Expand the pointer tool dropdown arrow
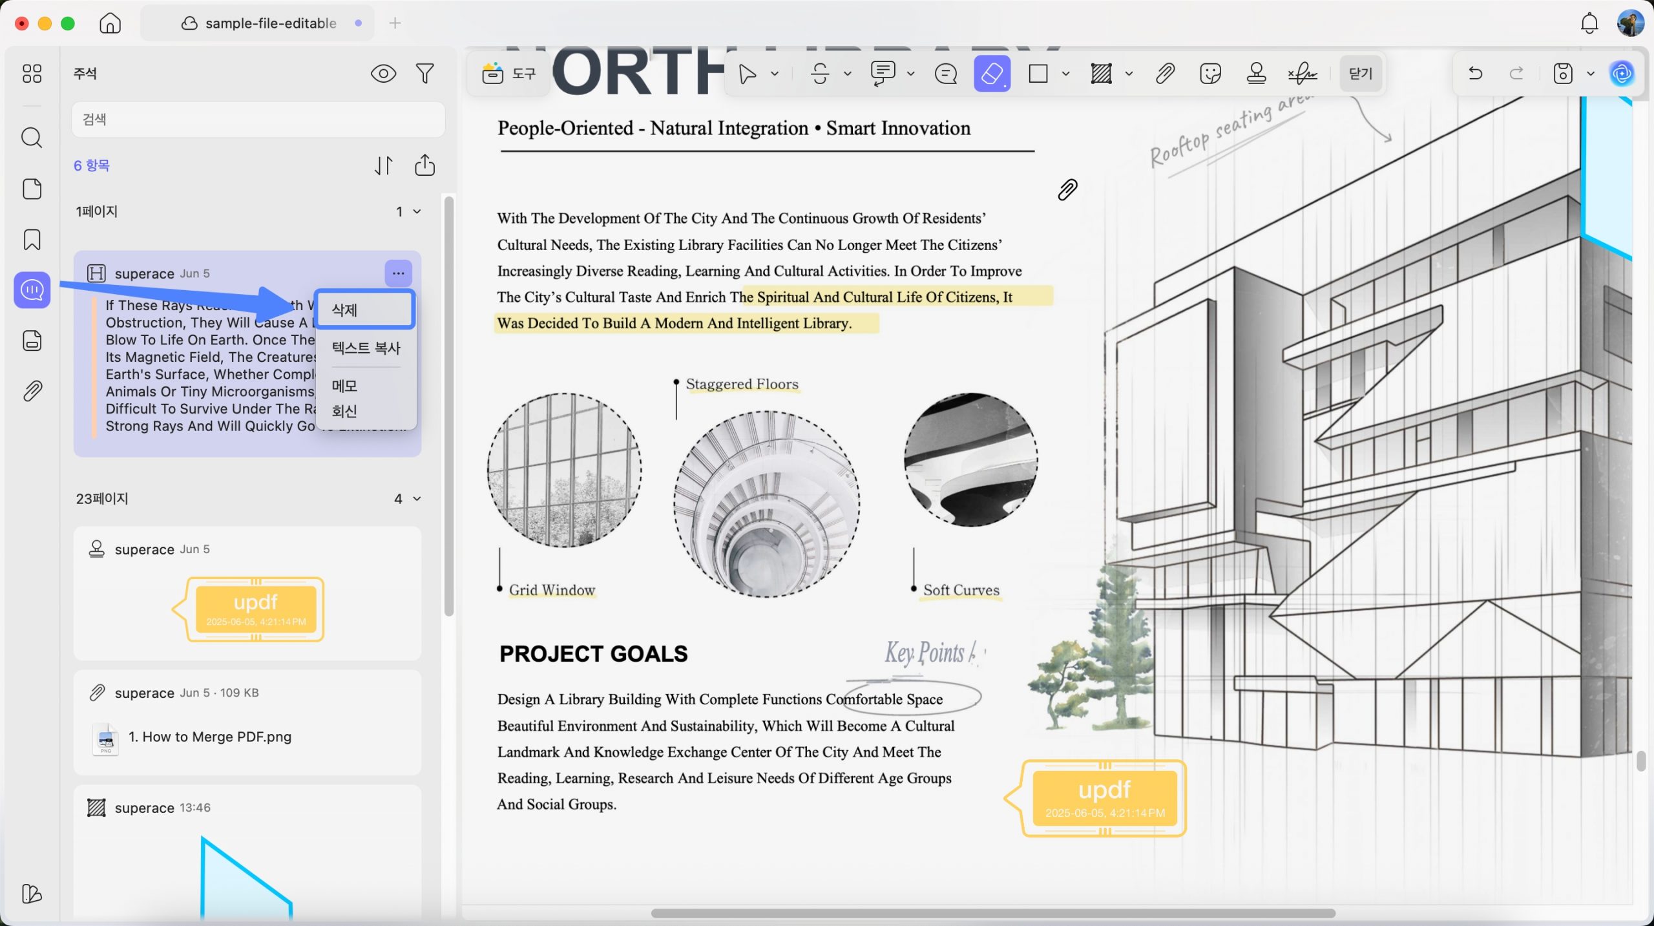This screenshot has width=1654, height=926. tap(775, 74)
